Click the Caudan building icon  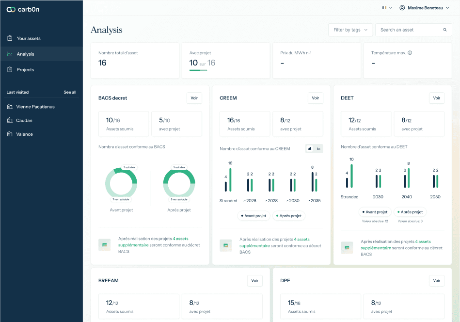pos(10,120)
